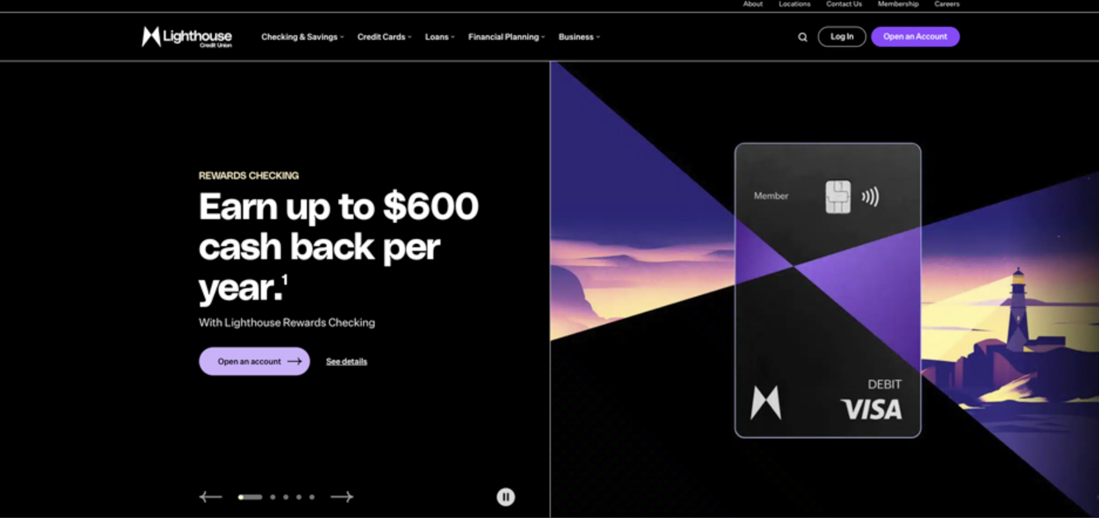Click the active carousel progress indicator

[x=250, y=497]
